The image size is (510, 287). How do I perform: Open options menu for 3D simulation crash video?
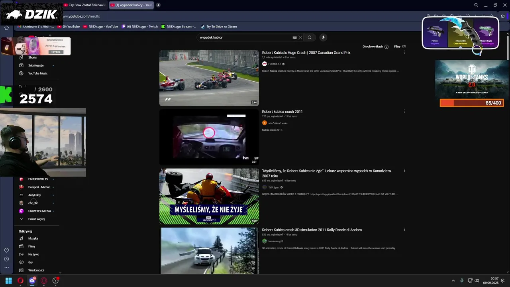point(404,229)
